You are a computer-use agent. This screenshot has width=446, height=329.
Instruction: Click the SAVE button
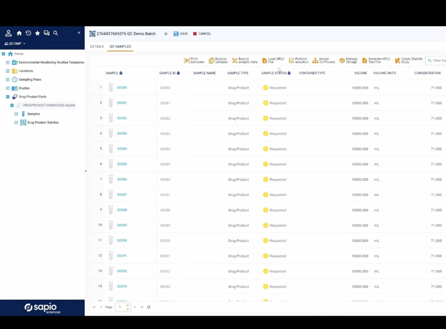click(181, 33)
